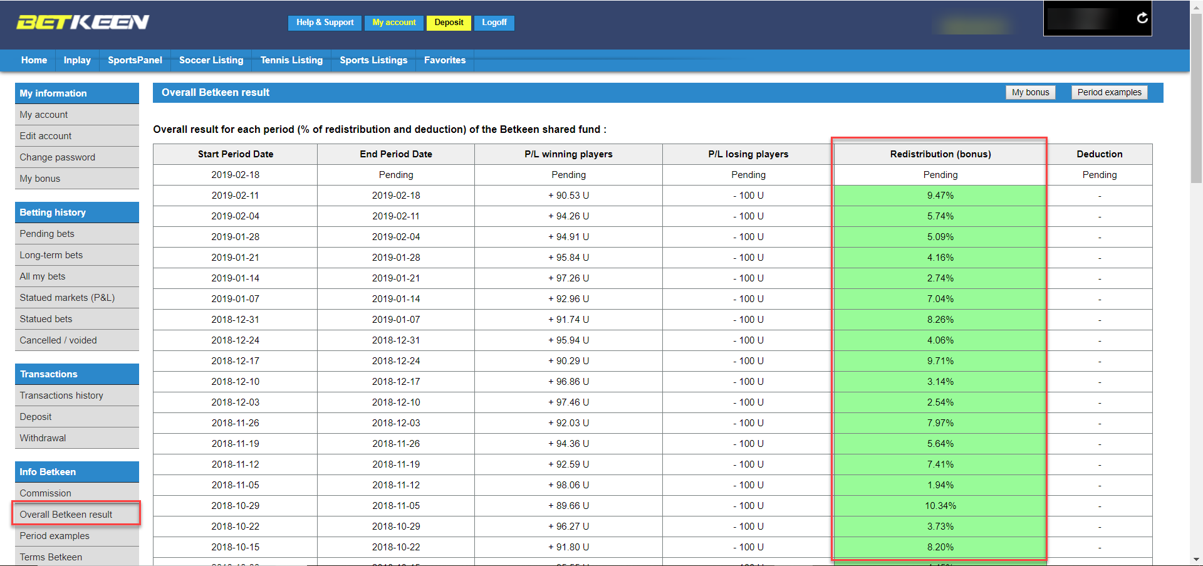Click the My information section header

(x=77, y=93)
